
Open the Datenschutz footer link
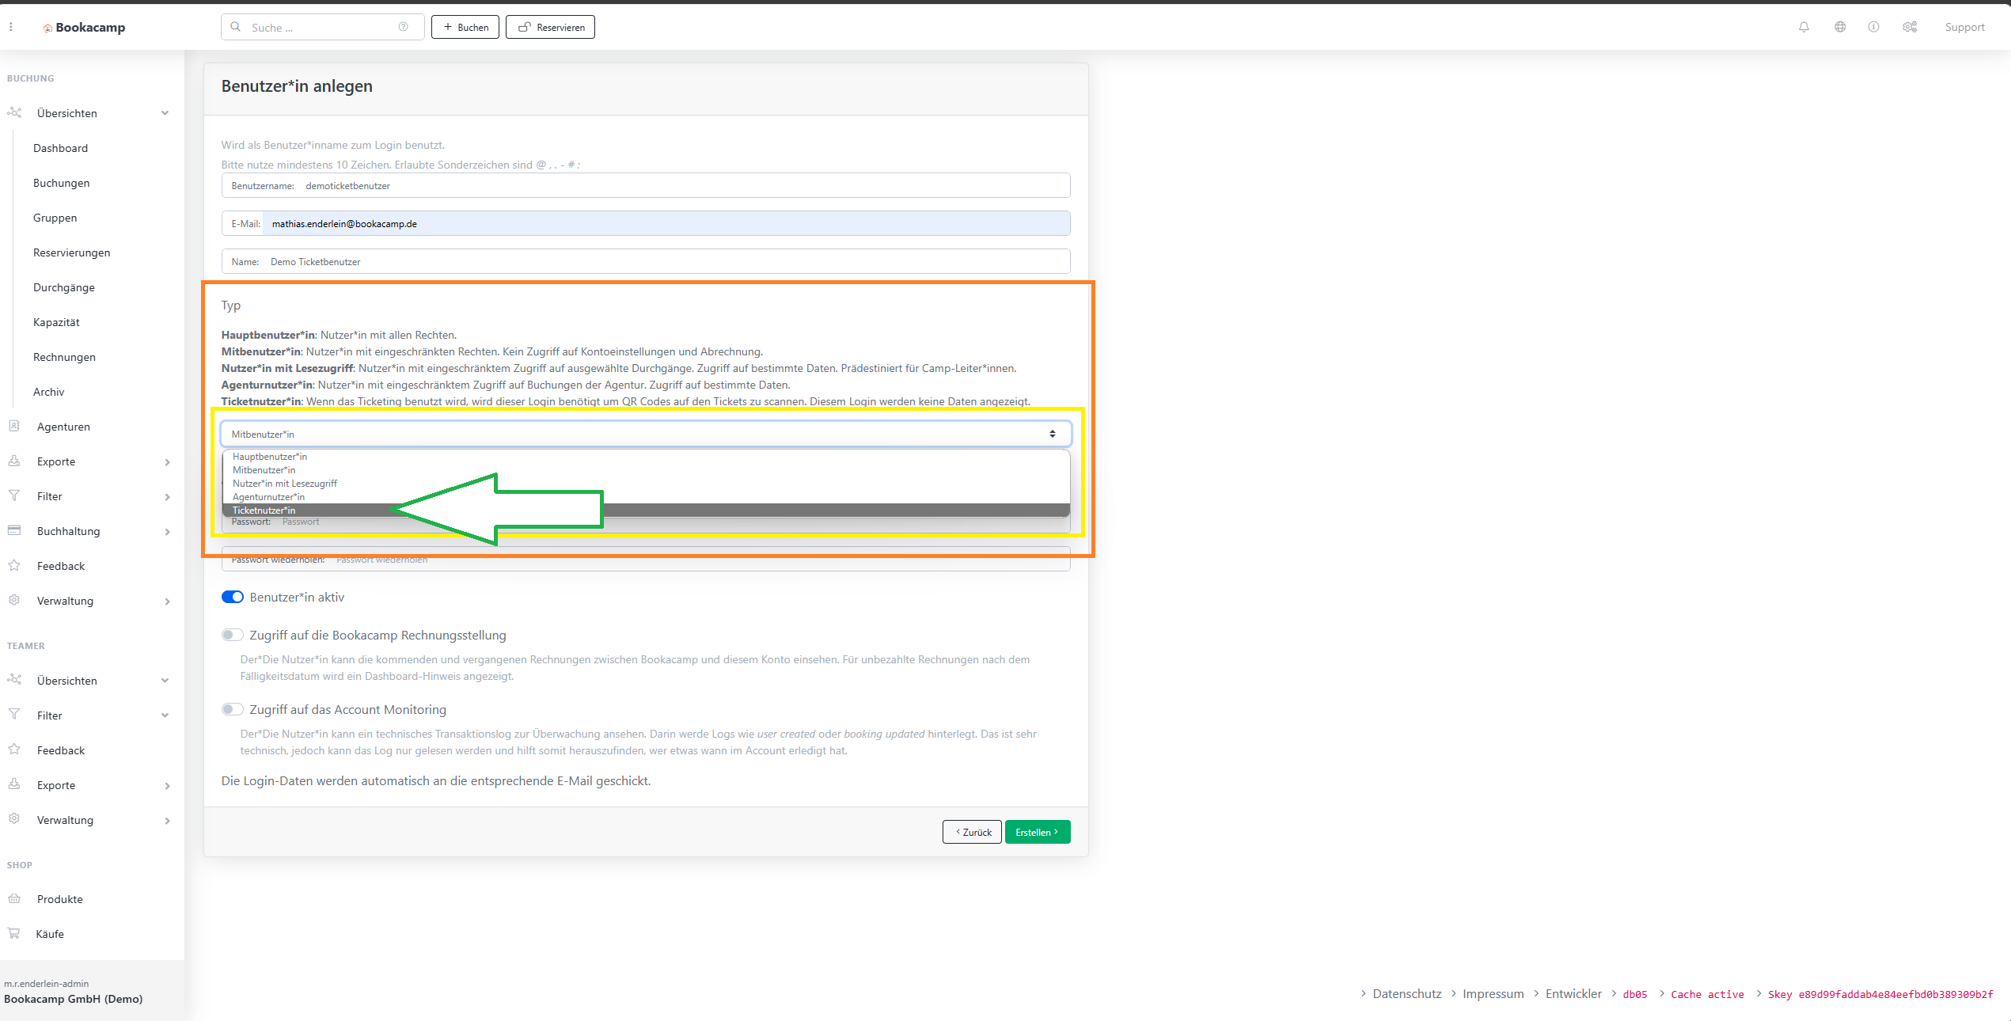tap(1406, 994)
